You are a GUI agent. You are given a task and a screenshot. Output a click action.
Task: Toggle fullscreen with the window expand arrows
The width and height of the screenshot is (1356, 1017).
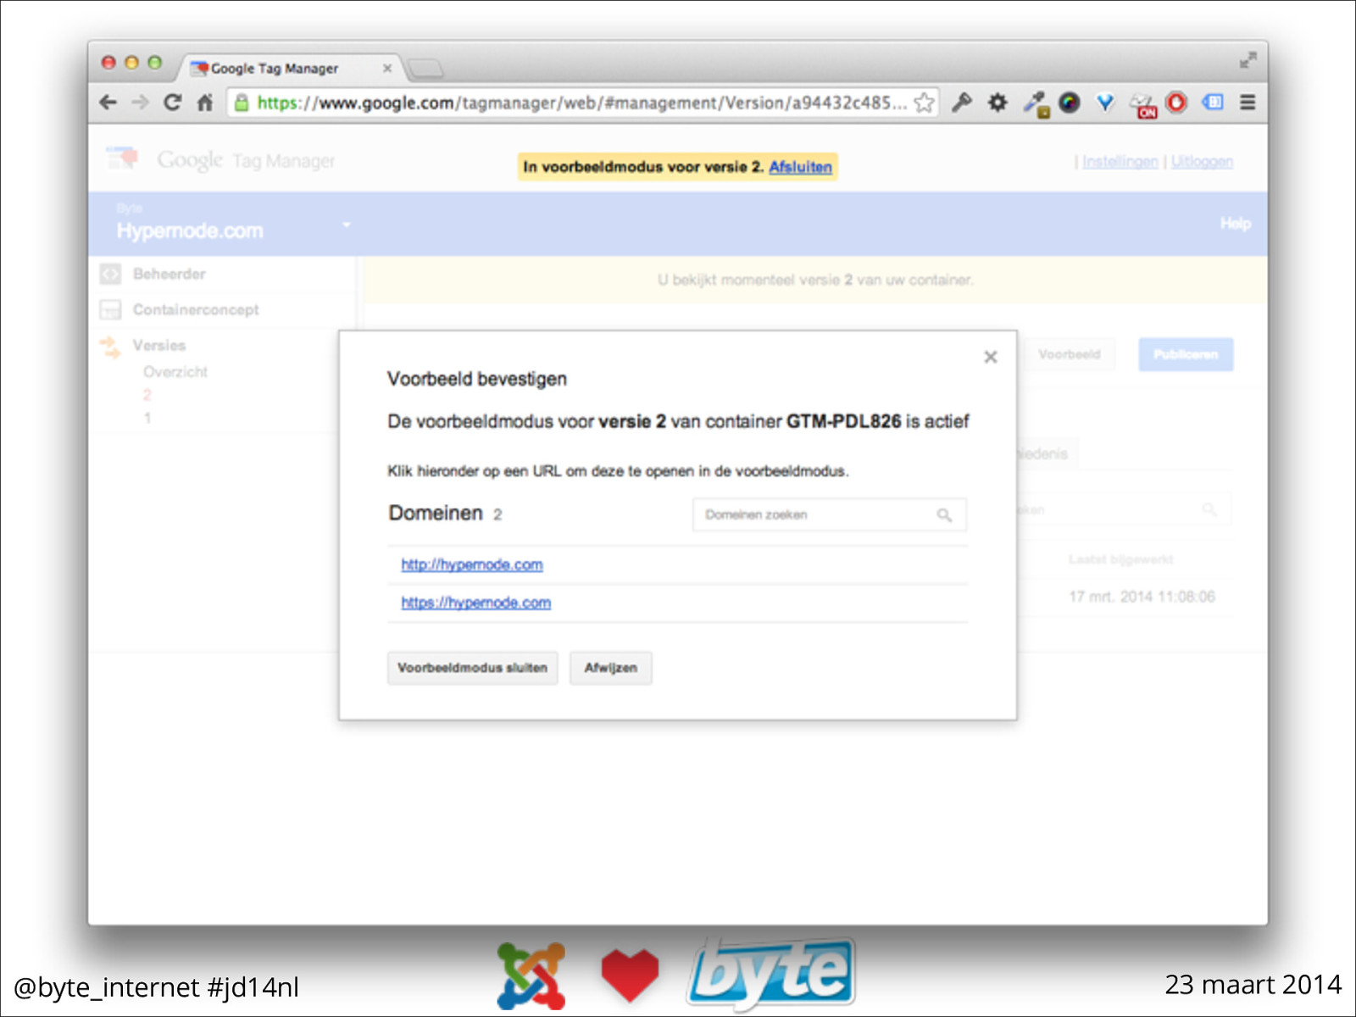point(1248,61)
